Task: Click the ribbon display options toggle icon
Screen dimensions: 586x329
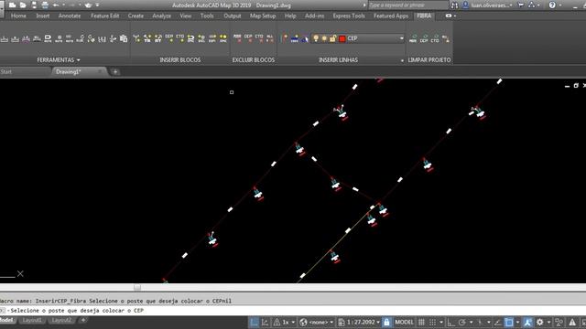Action: 449,16
